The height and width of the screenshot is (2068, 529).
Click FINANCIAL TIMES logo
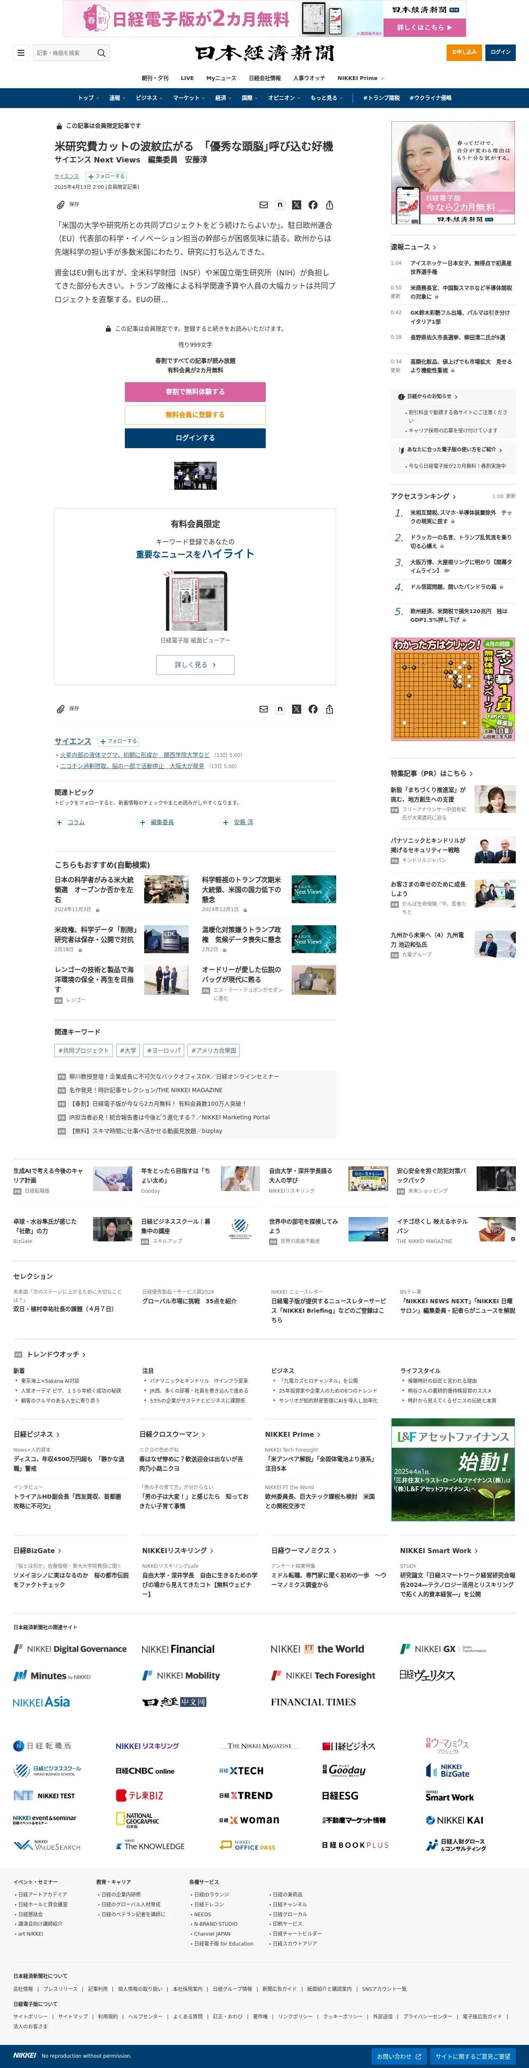click(x=313, y=1701)
